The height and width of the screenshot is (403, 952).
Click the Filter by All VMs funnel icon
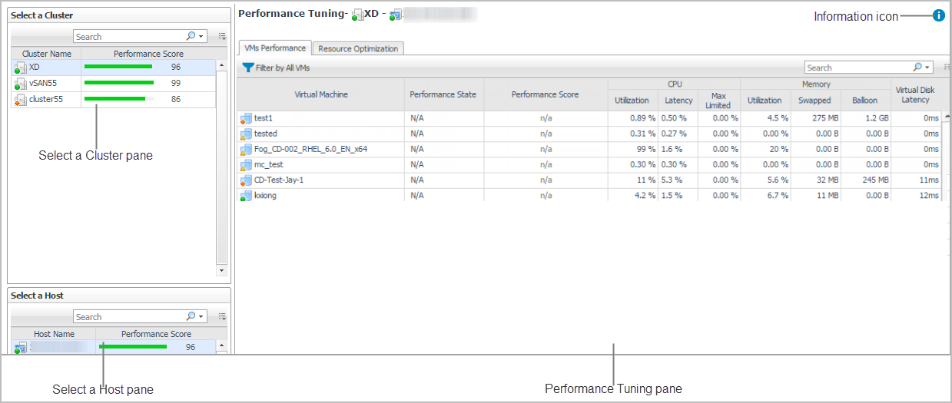[247, 68]
